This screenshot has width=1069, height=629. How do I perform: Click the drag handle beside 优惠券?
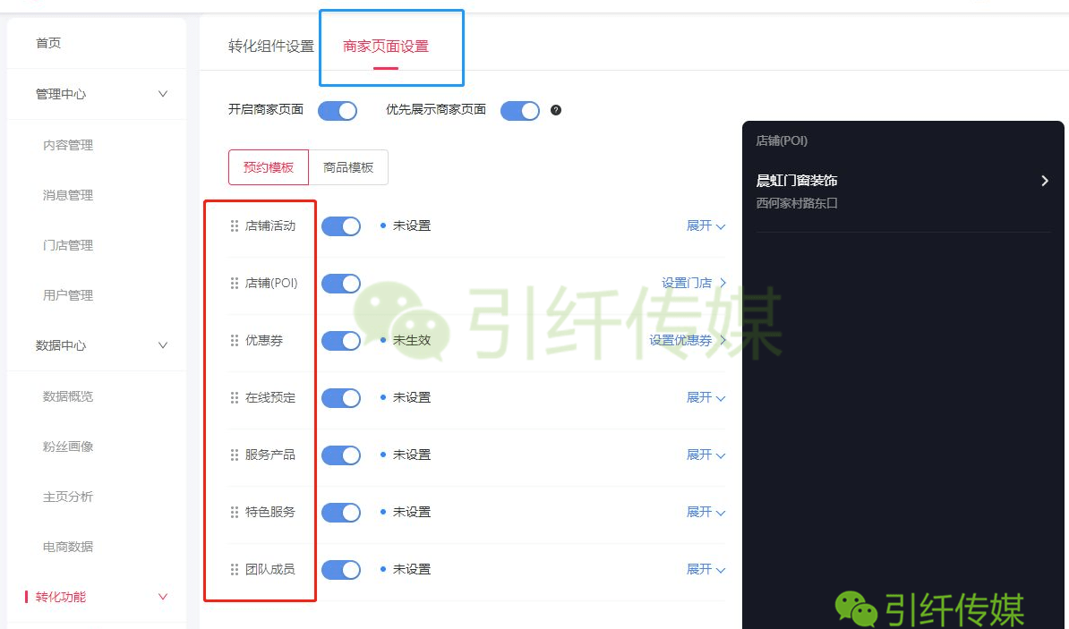[x=234, y=340]
